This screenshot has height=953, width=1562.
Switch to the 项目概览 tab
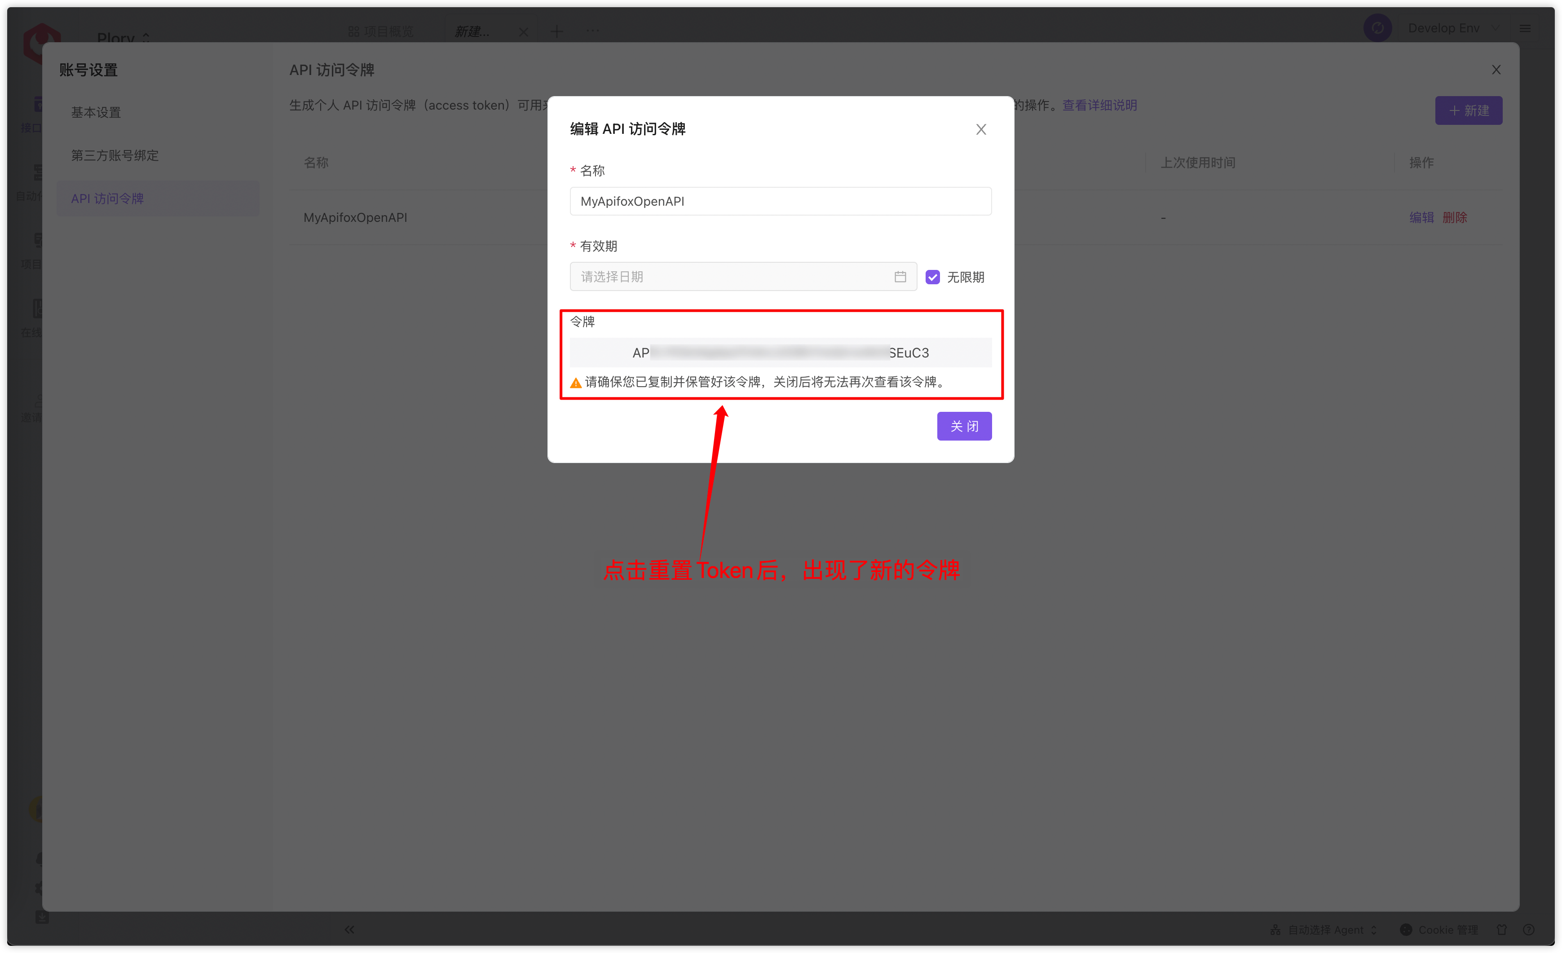click(x=380, y=32)
